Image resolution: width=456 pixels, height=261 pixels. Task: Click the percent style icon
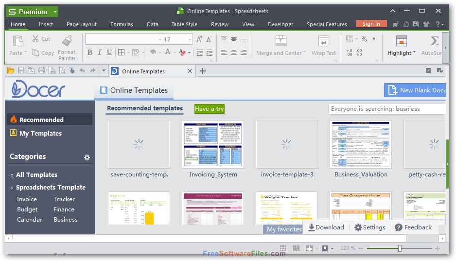364,39
